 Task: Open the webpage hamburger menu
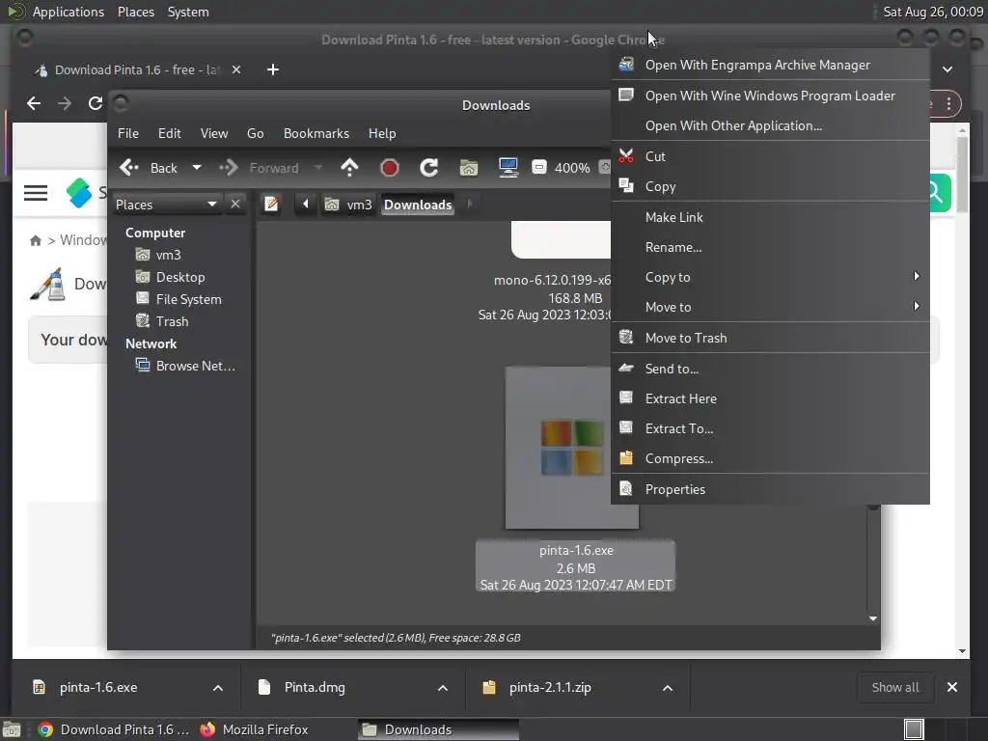36,193
